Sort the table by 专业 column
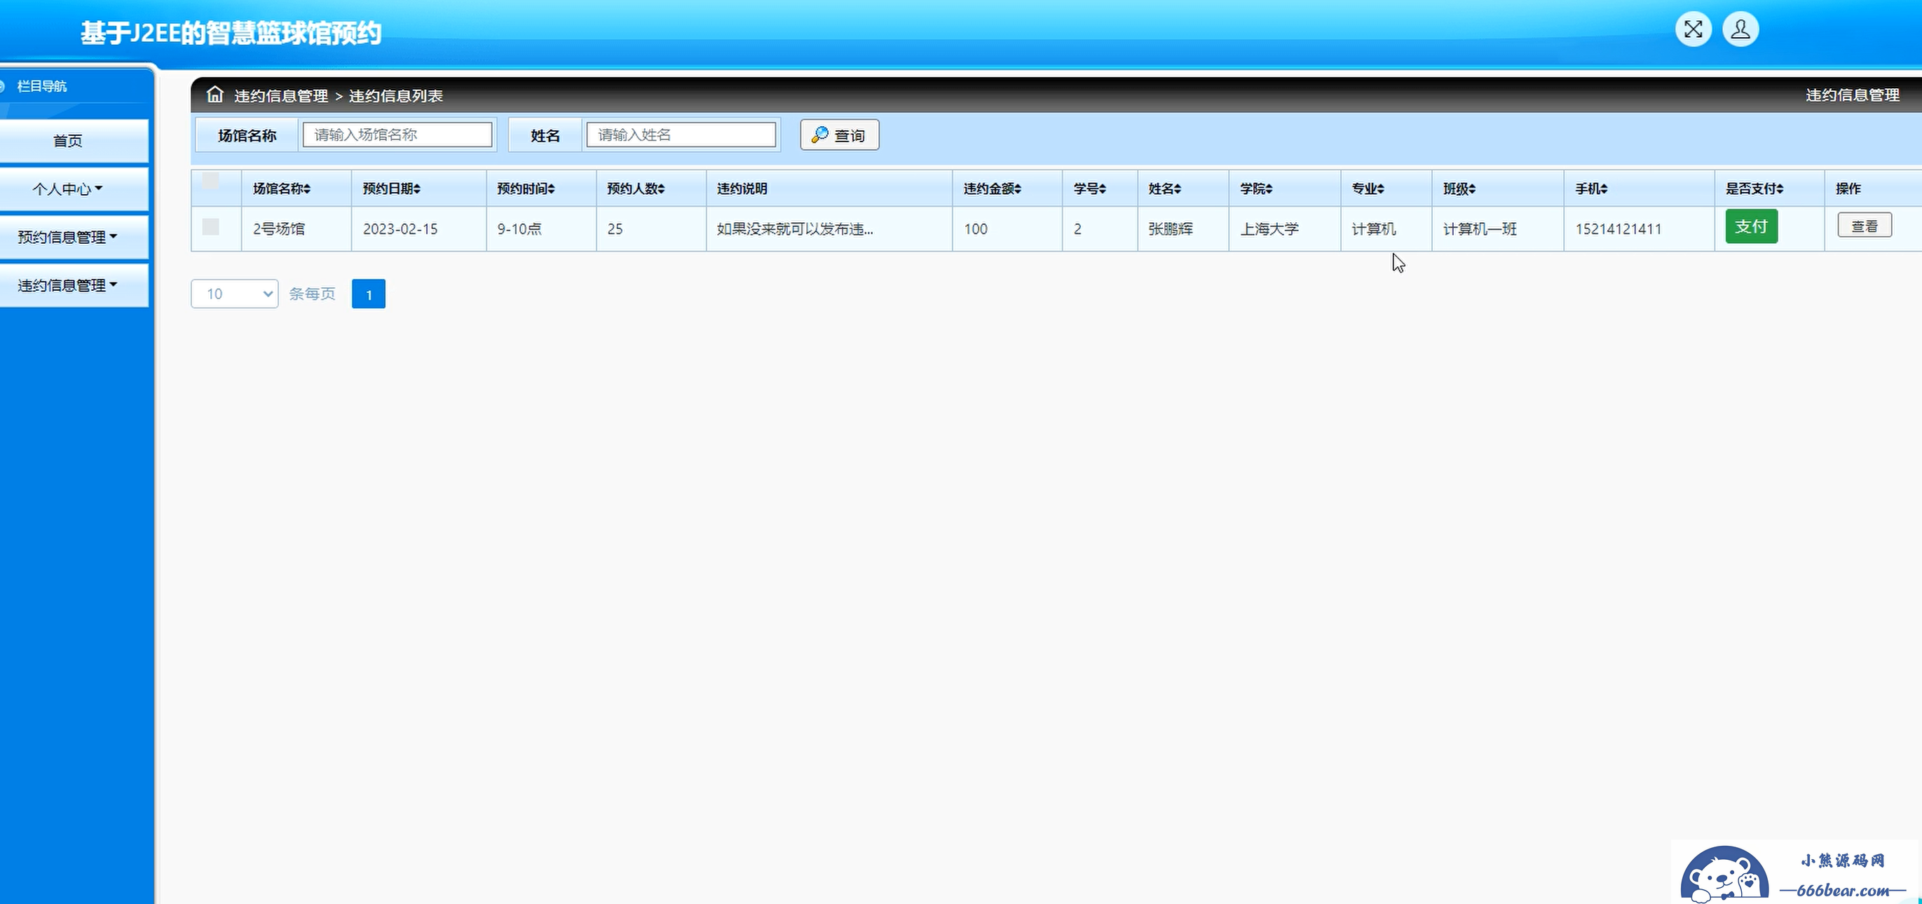Viewport: 1922px width, 904px height. [x=1368, y=189]
